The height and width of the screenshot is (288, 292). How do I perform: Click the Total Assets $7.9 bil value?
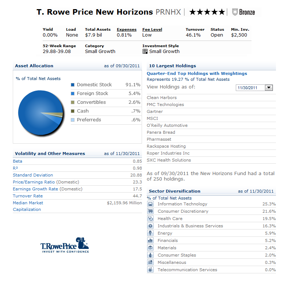93,35
